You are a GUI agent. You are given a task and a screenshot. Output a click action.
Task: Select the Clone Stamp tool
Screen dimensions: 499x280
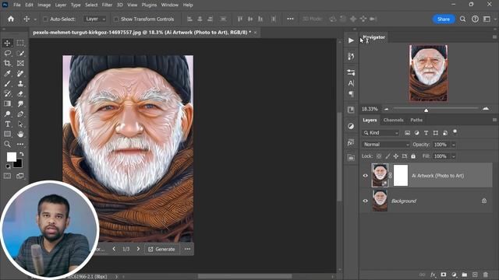20,84
